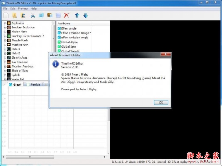Click the Electric Area effect icon
The width and height of the screenshot is (222, 166).
[9, 58]
